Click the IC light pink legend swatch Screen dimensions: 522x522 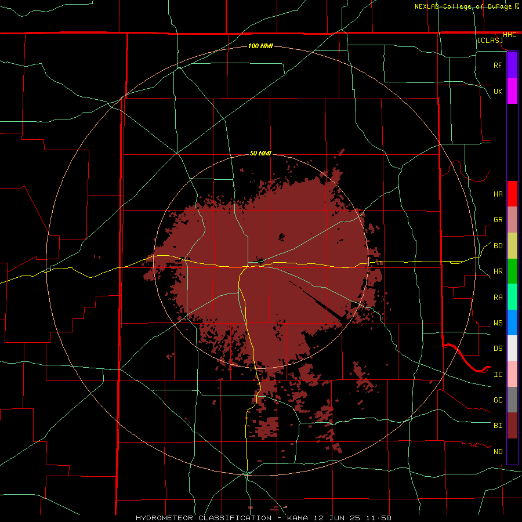pyautogui.click(x=512, y=374)
